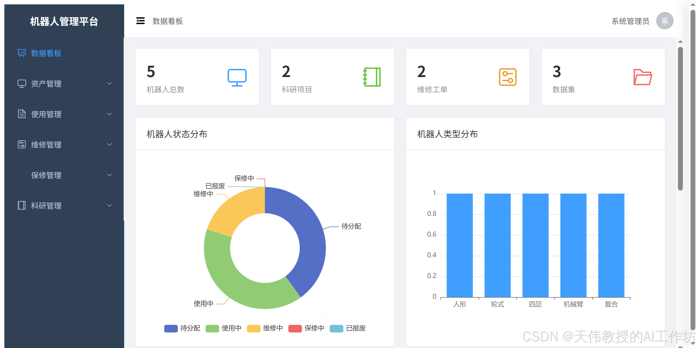Click the 维修中 callout label beside the pie
The width and height of the screenshot is (697, 348).
coord(203,194)
